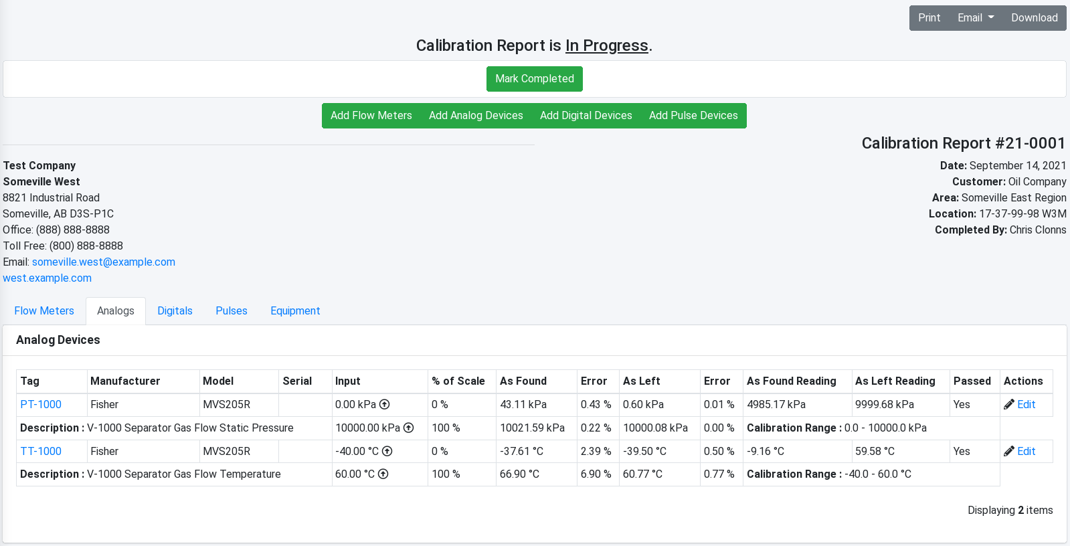
Task: Click the up-arrow icon beside 0.00 kPa input
Action: [384, 404]
